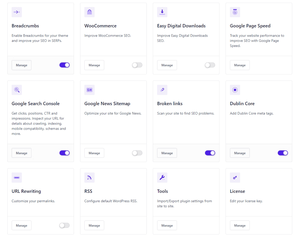The image size is (298, 244).
Task: Click the RSS feed icon
Action: pos(90,178)
